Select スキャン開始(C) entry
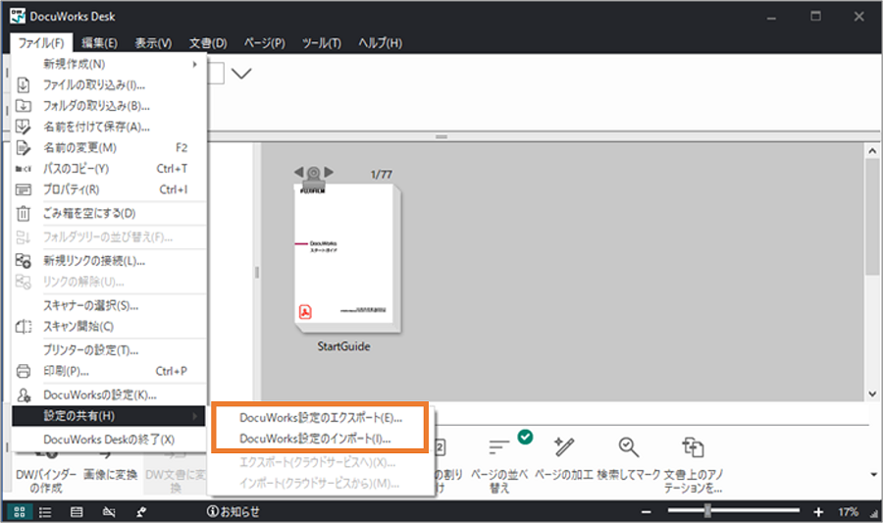Screen dimensions: 883x523 [109, 326]
